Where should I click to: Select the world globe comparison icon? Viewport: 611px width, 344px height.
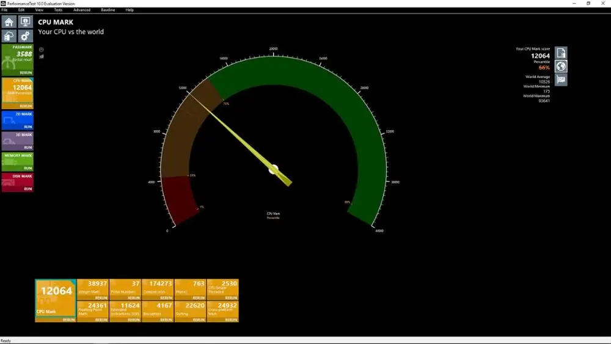pos(561,66)
